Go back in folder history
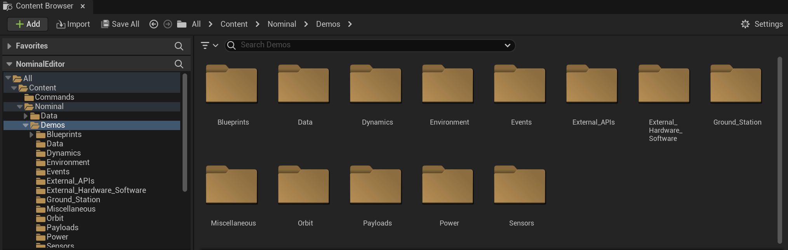The width and height of the screenshot is (788, 250). pos(154,24)
